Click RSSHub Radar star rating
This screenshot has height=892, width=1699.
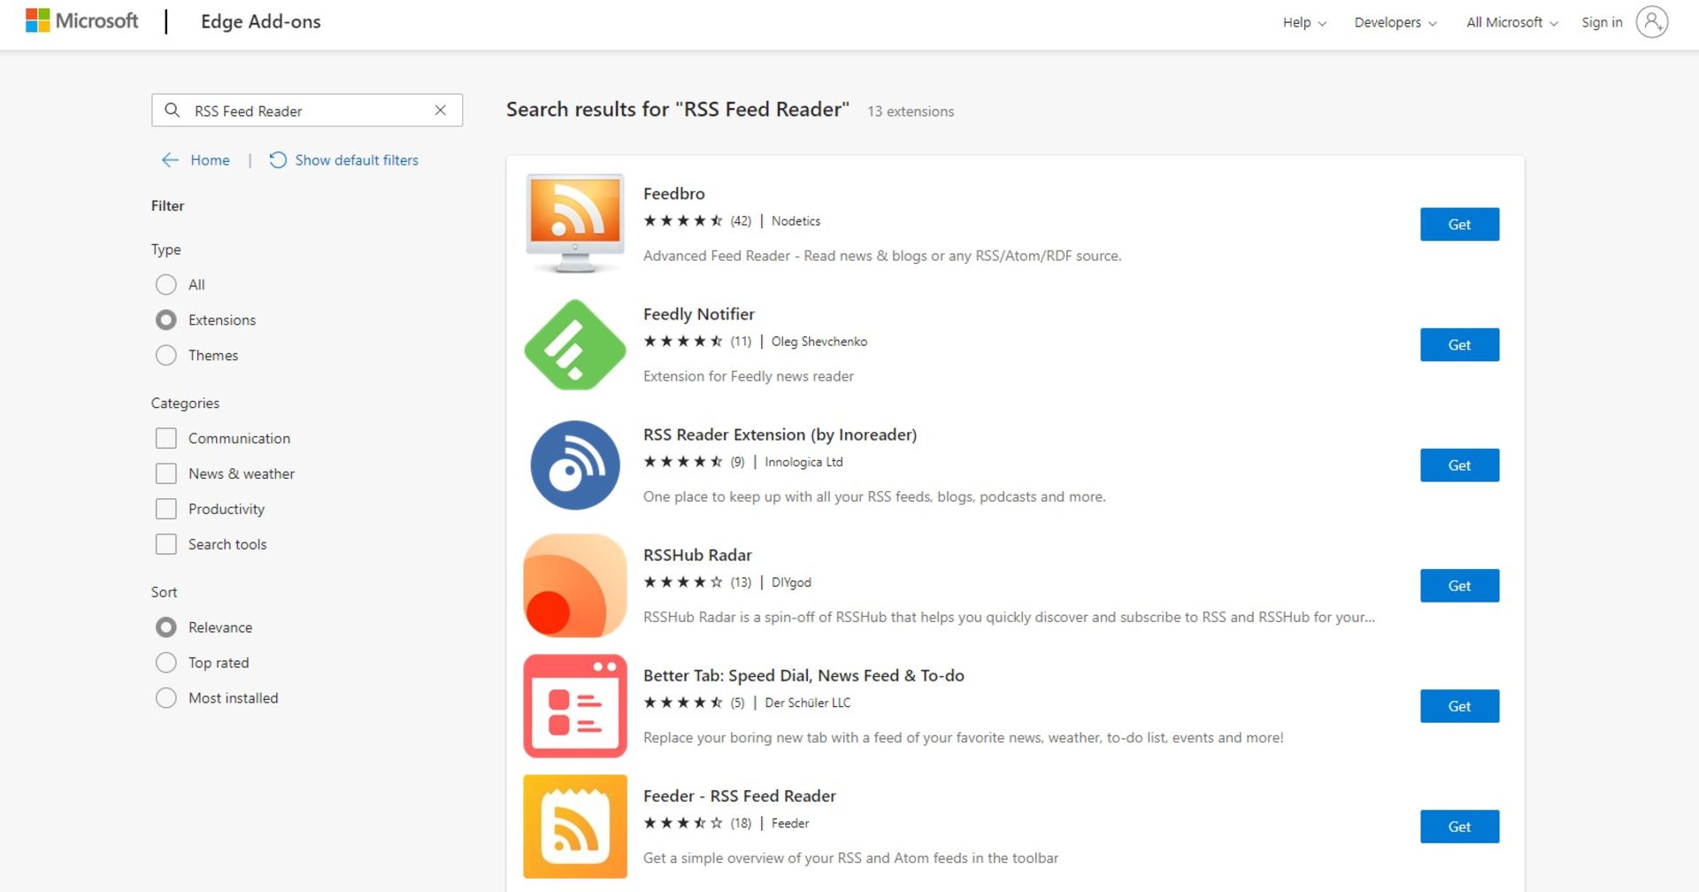click(x=683, y=581)
